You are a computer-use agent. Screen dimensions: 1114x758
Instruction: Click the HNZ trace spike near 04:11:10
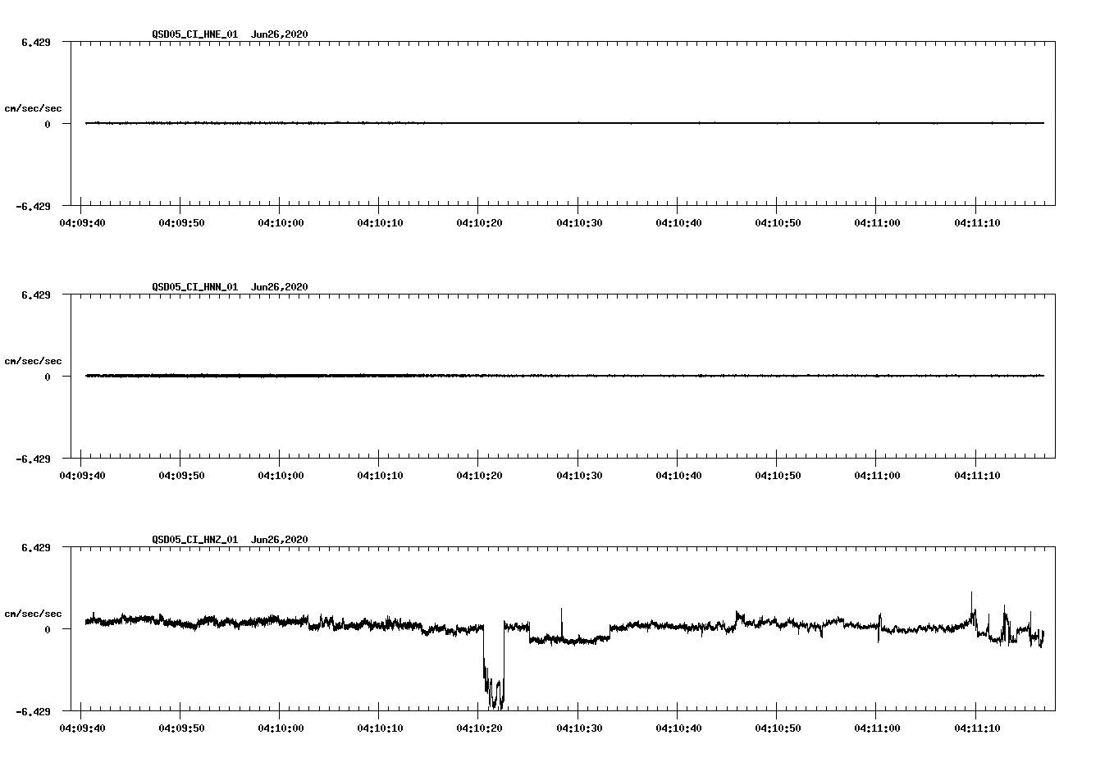coord(972,607)
